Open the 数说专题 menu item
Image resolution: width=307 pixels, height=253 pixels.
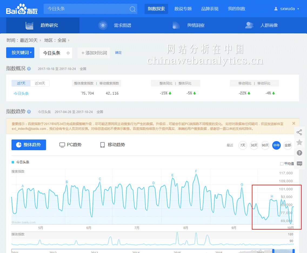point(183,9)
